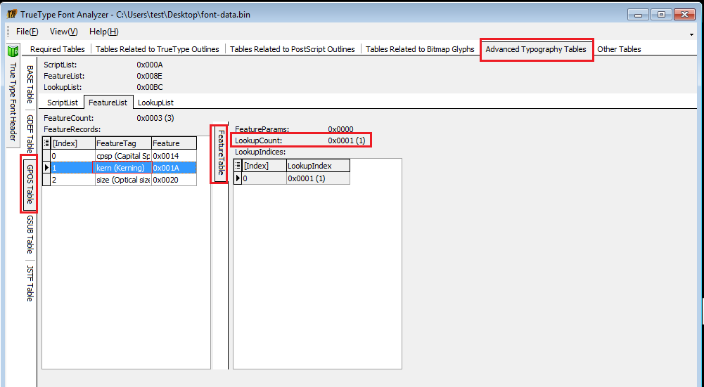The image size is (704, 387).
Task: Click the FeatureTable vertical tab
Action: [x=220, y=154]
